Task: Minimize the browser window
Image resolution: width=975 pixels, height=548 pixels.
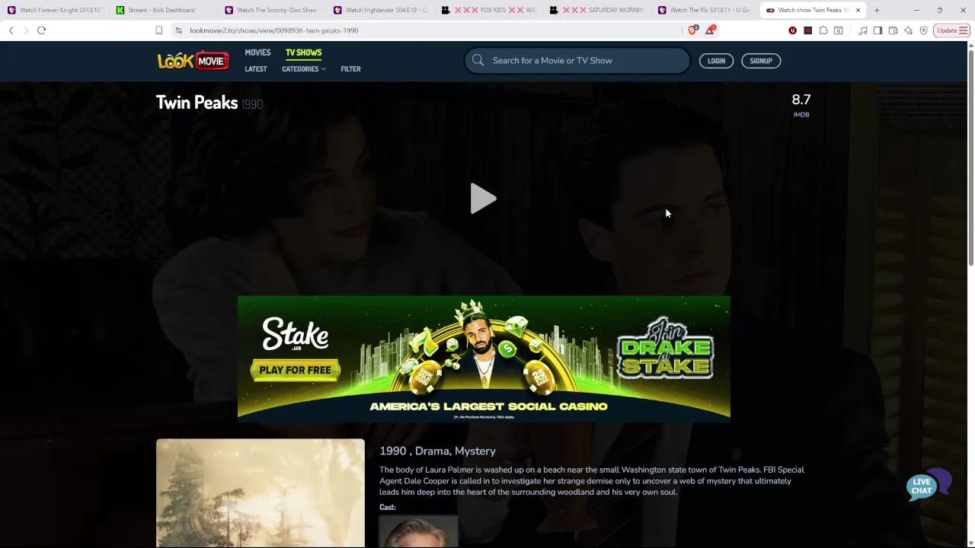Action: [x=916, y=10]
